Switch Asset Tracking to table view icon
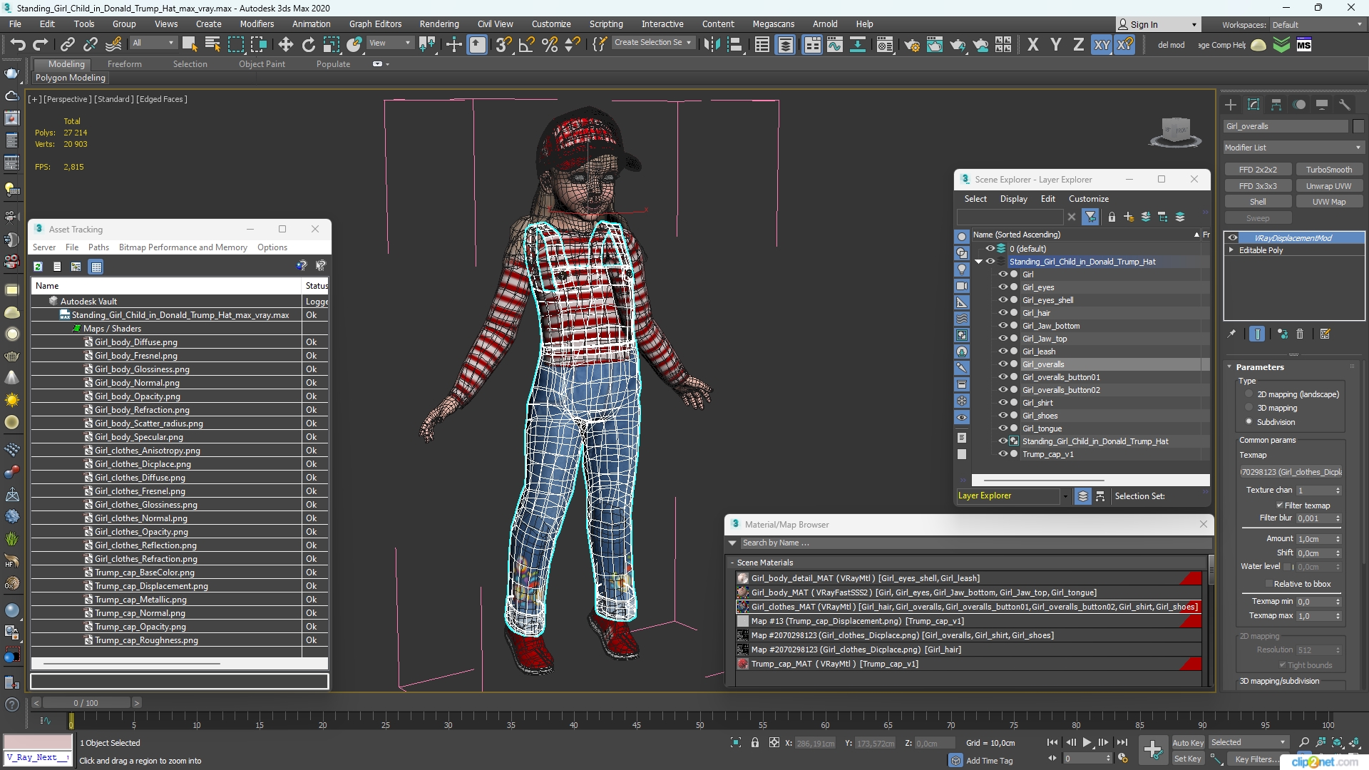 pos(96,267)
